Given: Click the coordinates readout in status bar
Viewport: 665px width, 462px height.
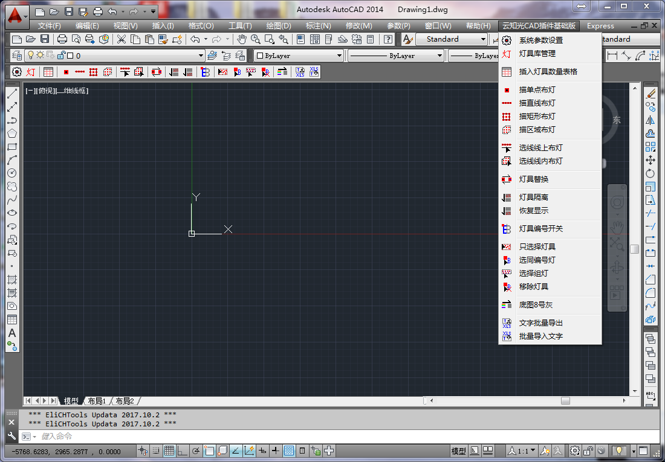Looking at the screenshot, I should tap(66, 452).
